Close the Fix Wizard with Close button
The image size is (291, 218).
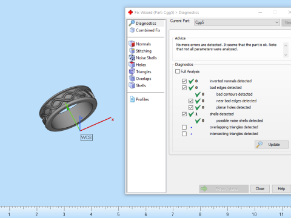[x=260, y=189]
